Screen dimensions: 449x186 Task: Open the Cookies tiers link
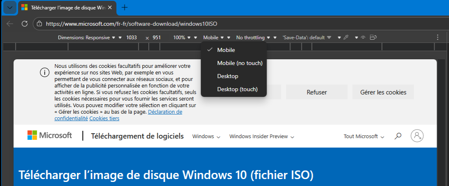coord(104,118)
